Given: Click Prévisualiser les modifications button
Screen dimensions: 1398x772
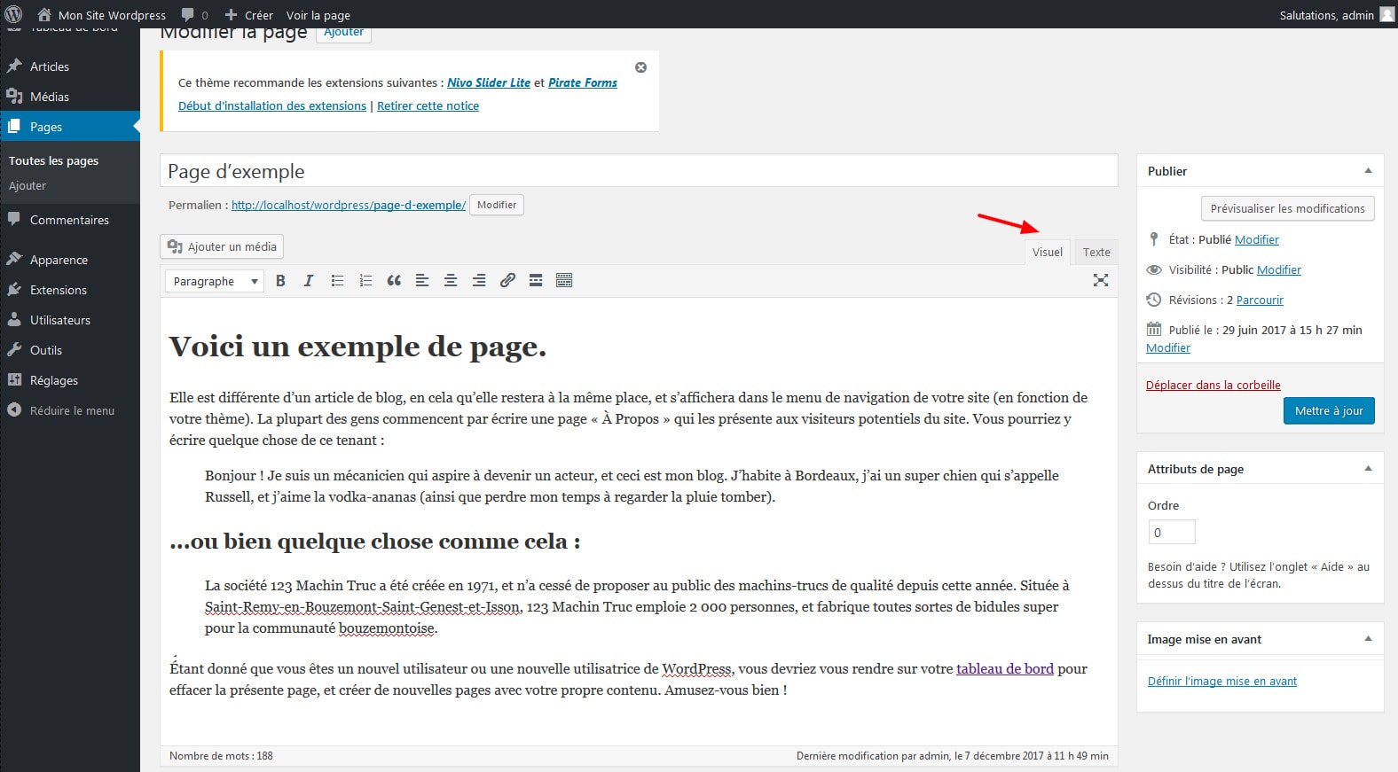Looking at the screenshot, I should (x=1288, y=208).
